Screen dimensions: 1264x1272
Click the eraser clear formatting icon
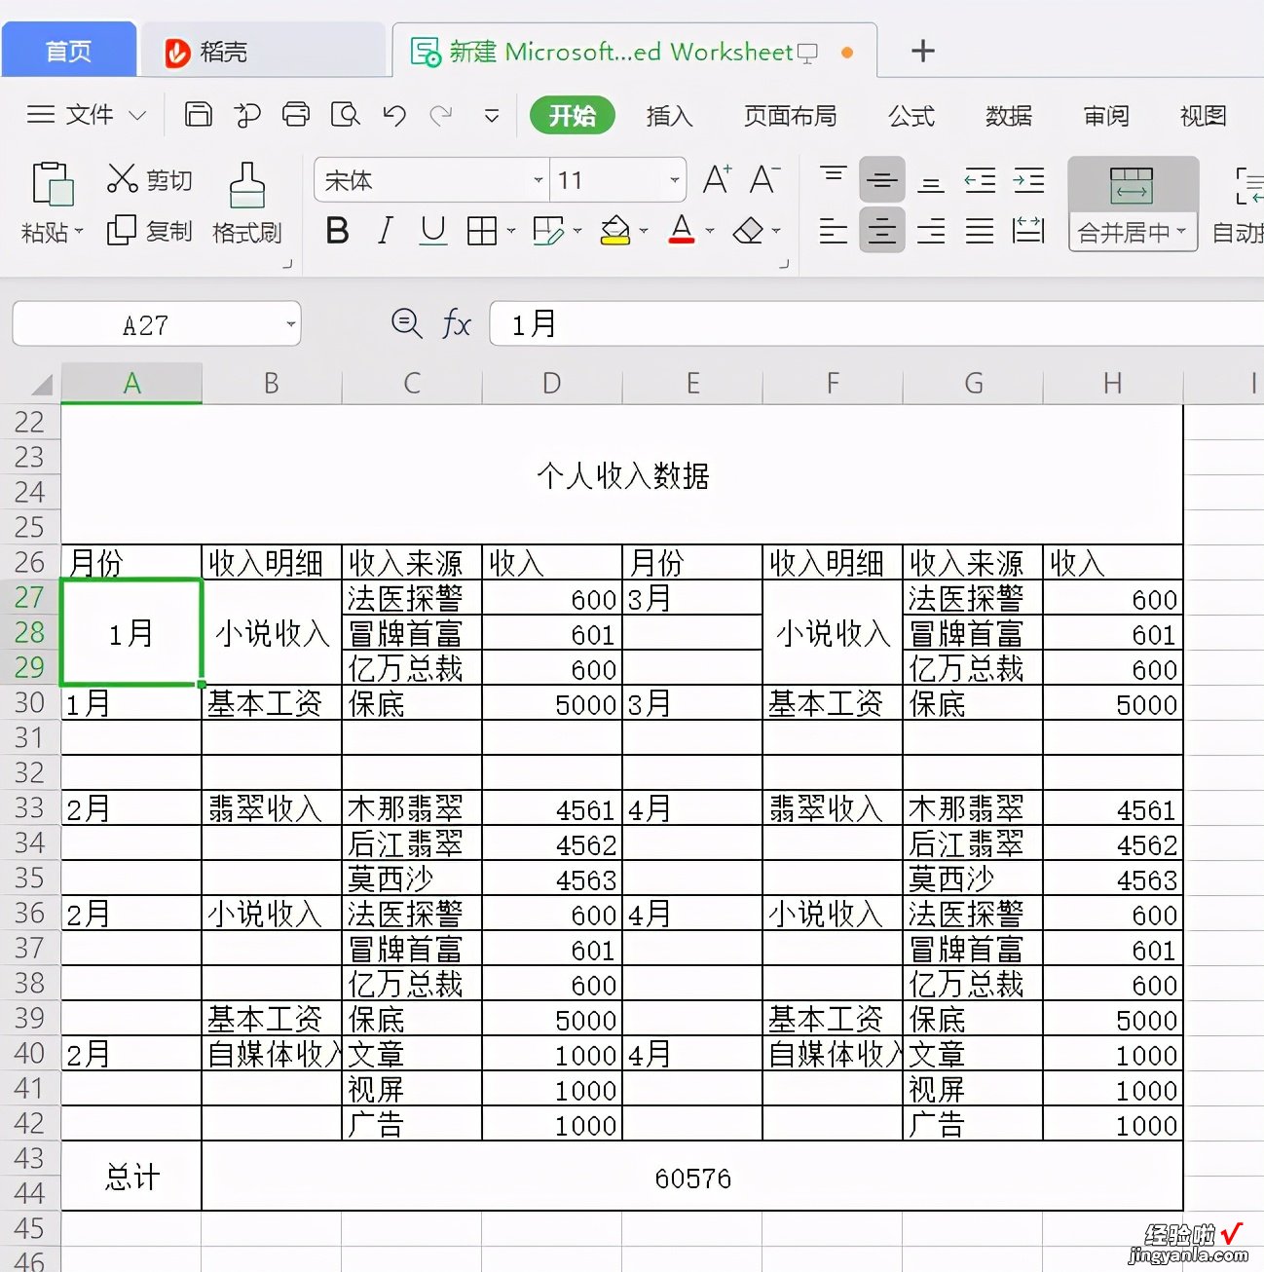pyautogui.click(x=748, y=231)
